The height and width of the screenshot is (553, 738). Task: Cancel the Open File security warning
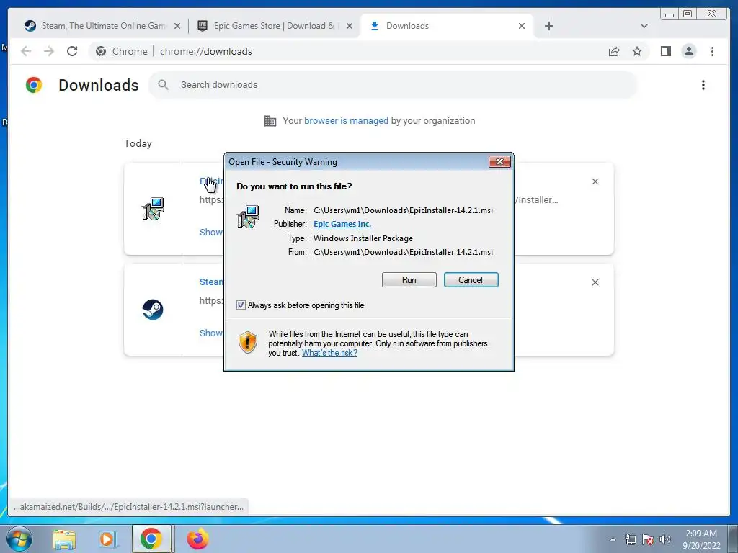click(471, 280)
